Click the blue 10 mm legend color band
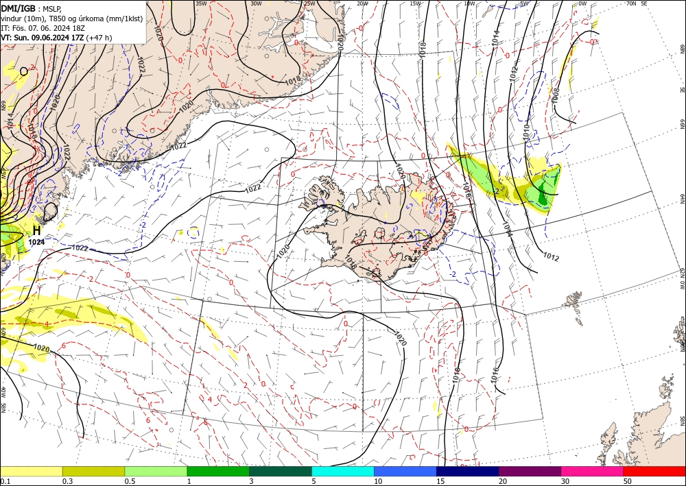Screen dimensions: 686x486 tap(405, 471)
